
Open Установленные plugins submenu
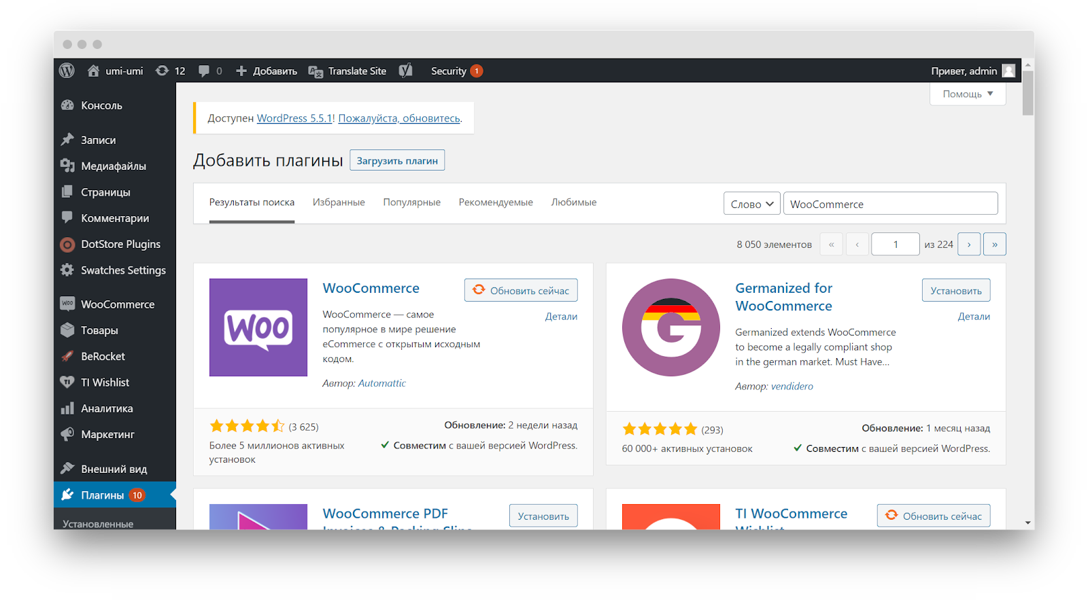(x=98, y=523)
